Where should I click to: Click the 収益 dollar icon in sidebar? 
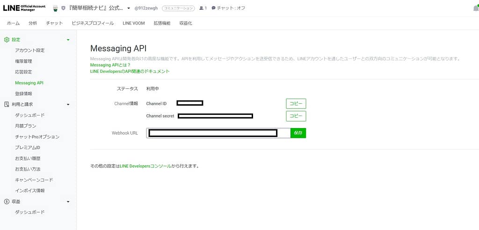7,201
